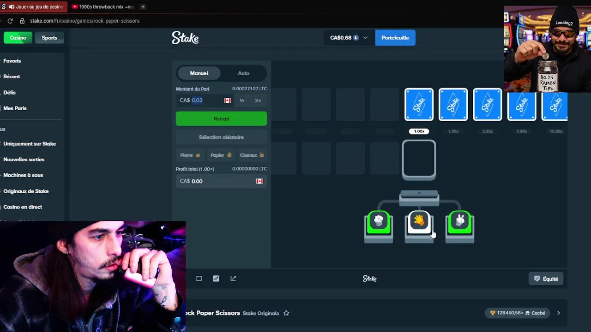Click the Rock Paper Scissors game title
This screenshot has width=591, height=332.
(213, 313)
